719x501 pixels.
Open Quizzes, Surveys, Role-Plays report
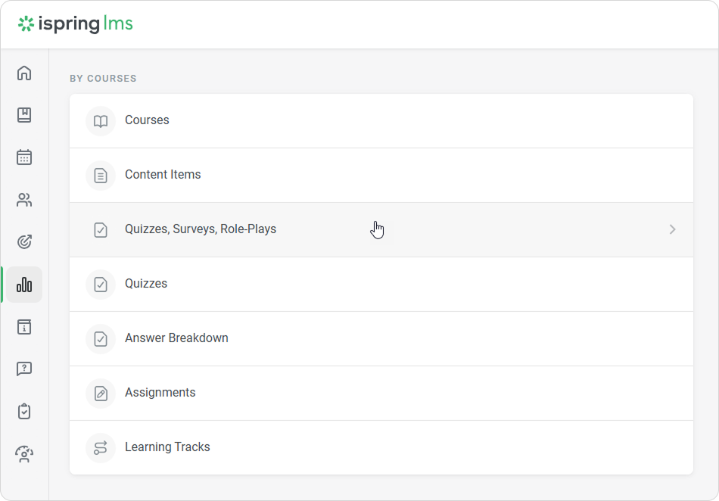coord(201,229)
